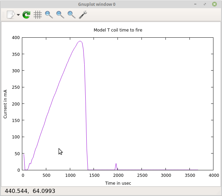Click the plot title 'Model T coil time to fire'

(118, 30)
